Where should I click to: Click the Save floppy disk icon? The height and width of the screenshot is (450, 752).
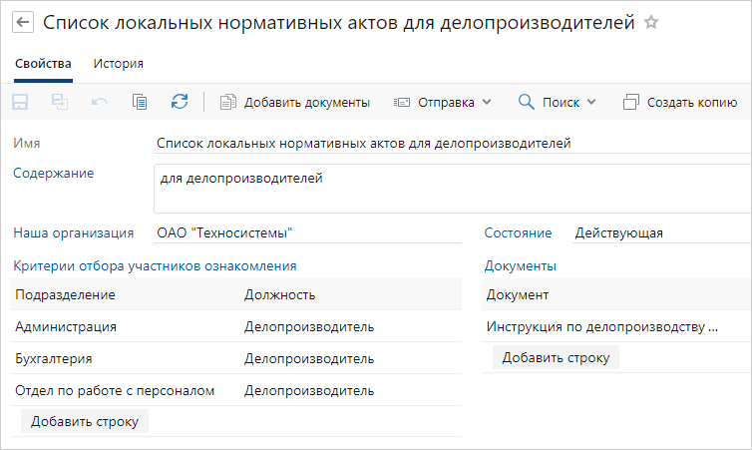20,102
